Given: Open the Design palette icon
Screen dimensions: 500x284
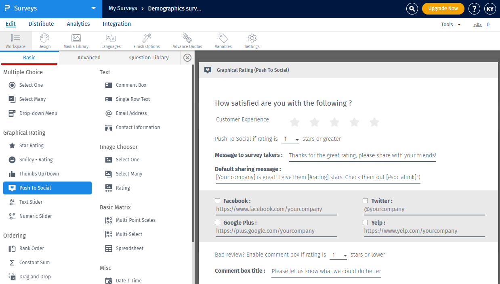Looking at the screenshot, I should 44,41.
